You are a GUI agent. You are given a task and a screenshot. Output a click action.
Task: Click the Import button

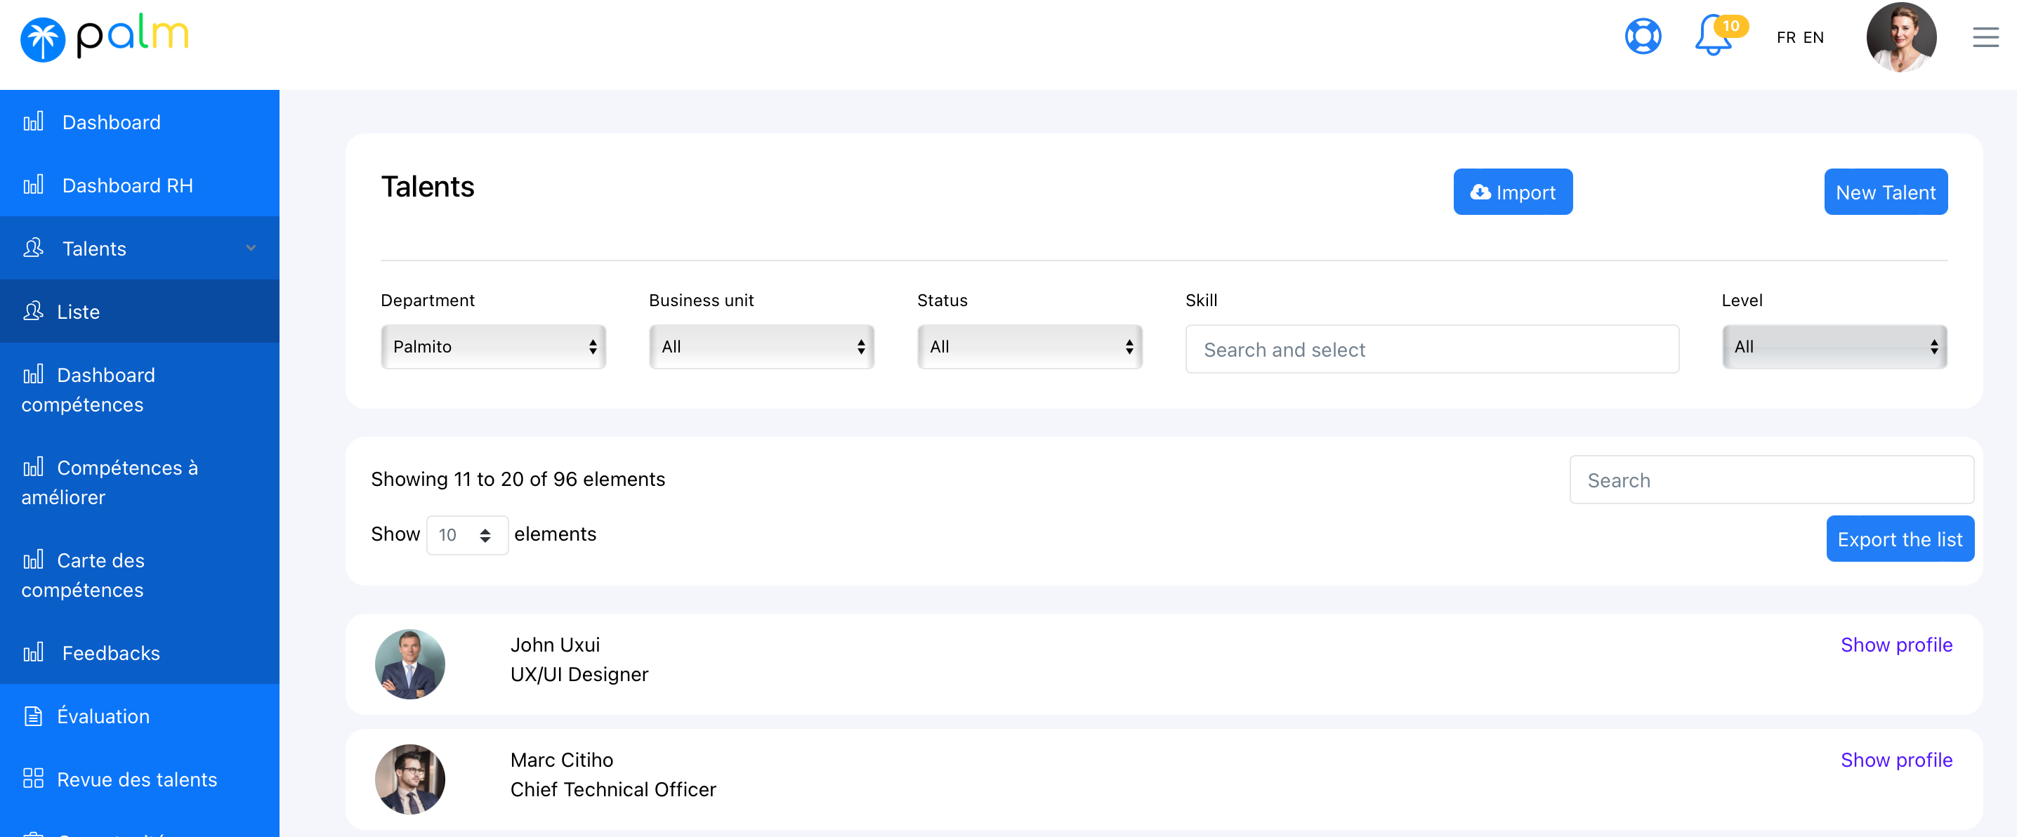click(1512, 192)
